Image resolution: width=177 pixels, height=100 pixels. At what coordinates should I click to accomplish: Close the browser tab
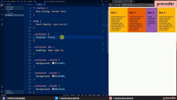[131, 2]
